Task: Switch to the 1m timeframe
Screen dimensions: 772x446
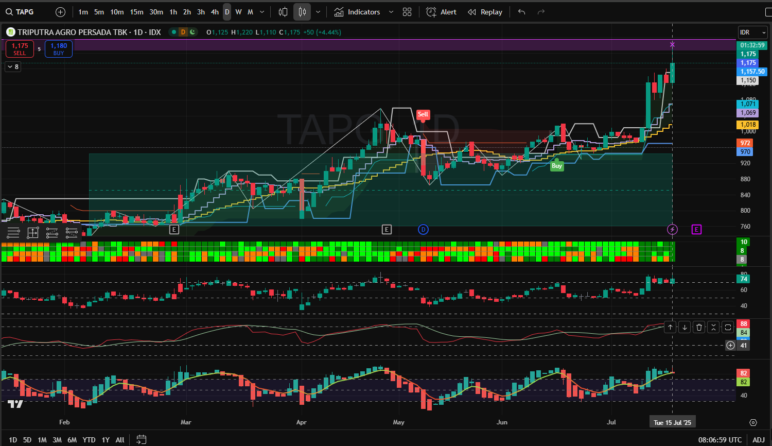Action: [x=83, y=12]
